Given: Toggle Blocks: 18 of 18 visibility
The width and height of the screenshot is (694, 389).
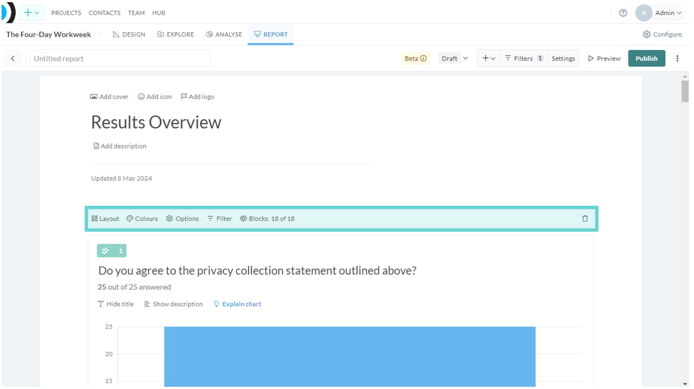Looking at the screenshot, I should click(x=267, y=219).
